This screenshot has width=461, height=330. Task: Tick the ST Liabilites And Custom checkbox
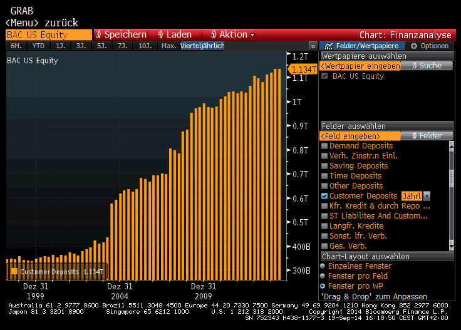click(x=324, y=216)
